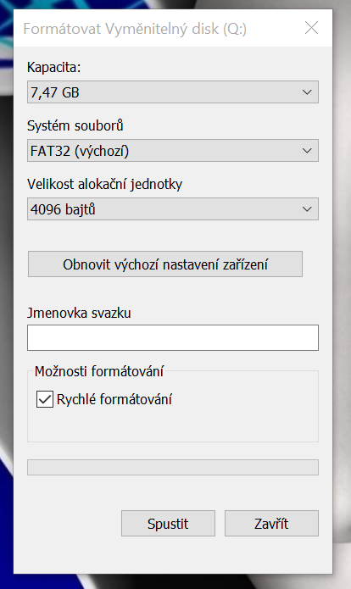This screenshot has height=589, width=351.
Task: Dismiss the dialog using Zavřít button
Action: click(x=271, y=523)
